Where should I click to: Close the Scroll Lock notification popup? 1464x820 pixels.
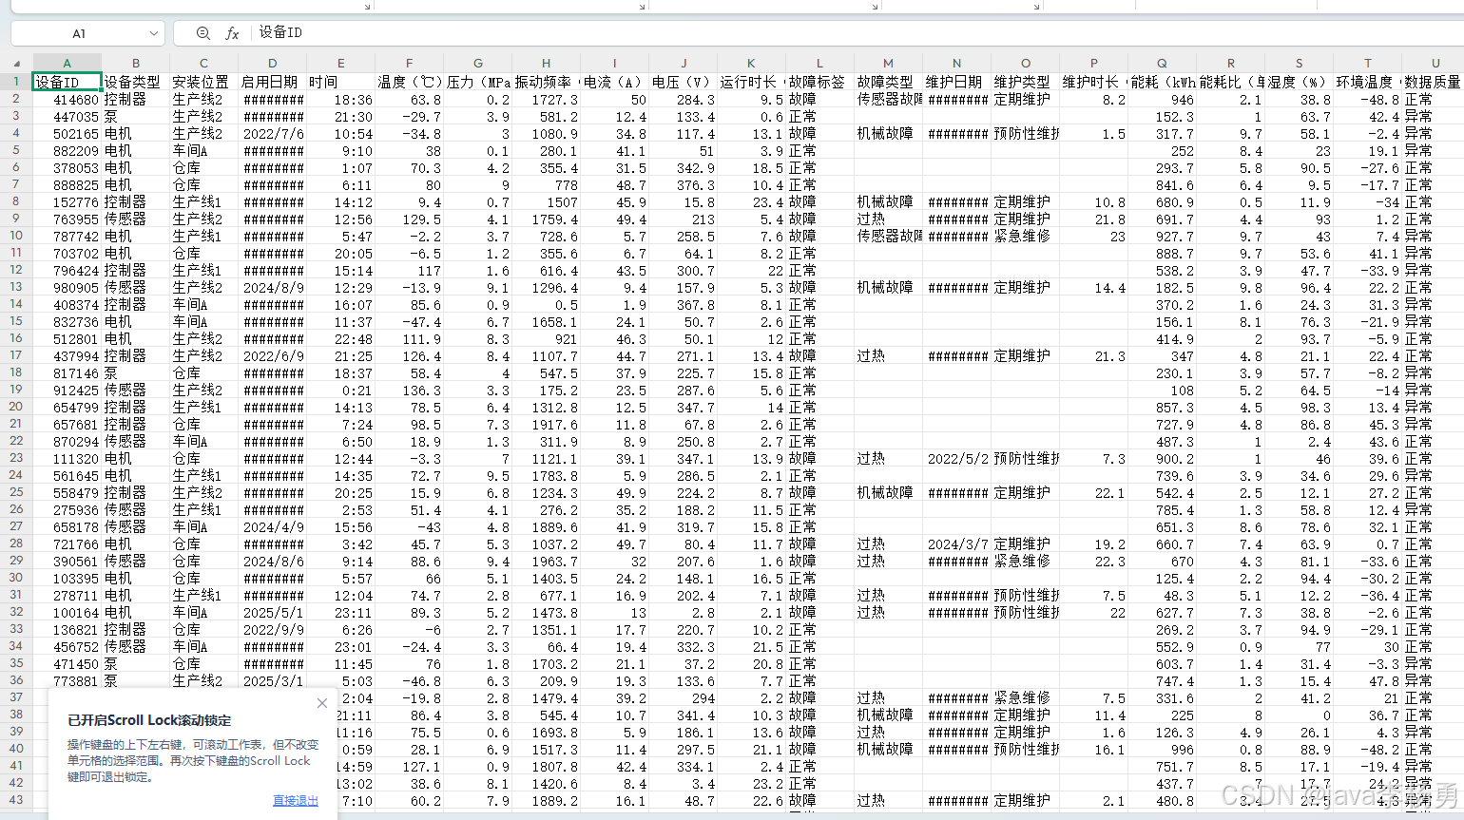point(322,703)
